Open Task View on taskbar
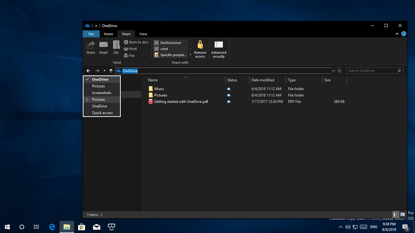415x233 pixels. (36, 227)
